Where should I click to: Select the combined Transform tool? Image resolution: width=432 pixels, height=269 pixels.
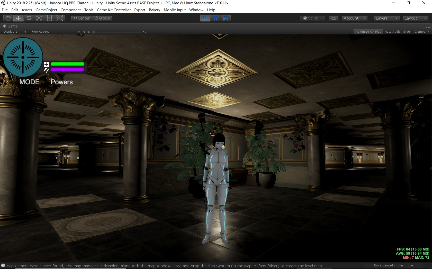coord(60,18)
